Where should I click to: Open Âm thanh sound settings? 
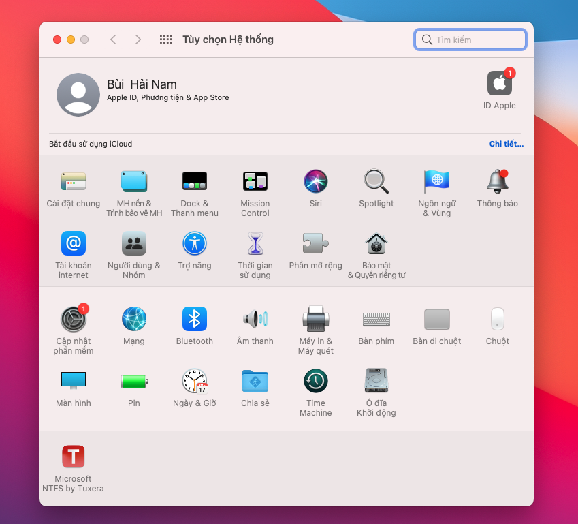(255, 319)
